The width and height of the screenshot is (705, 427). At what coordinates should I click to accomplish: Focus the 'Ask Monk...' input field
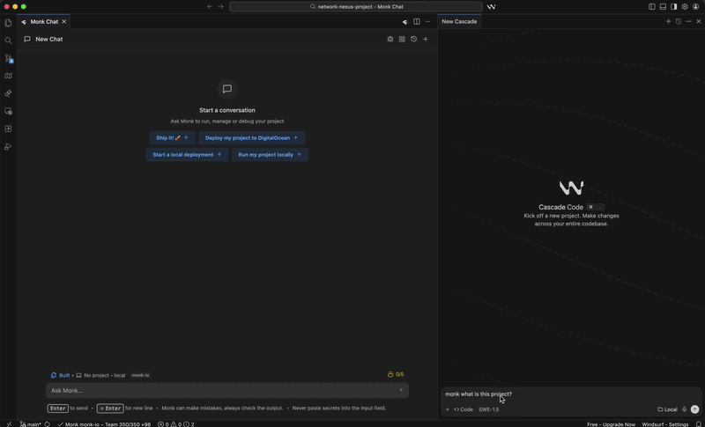(227, 390)
